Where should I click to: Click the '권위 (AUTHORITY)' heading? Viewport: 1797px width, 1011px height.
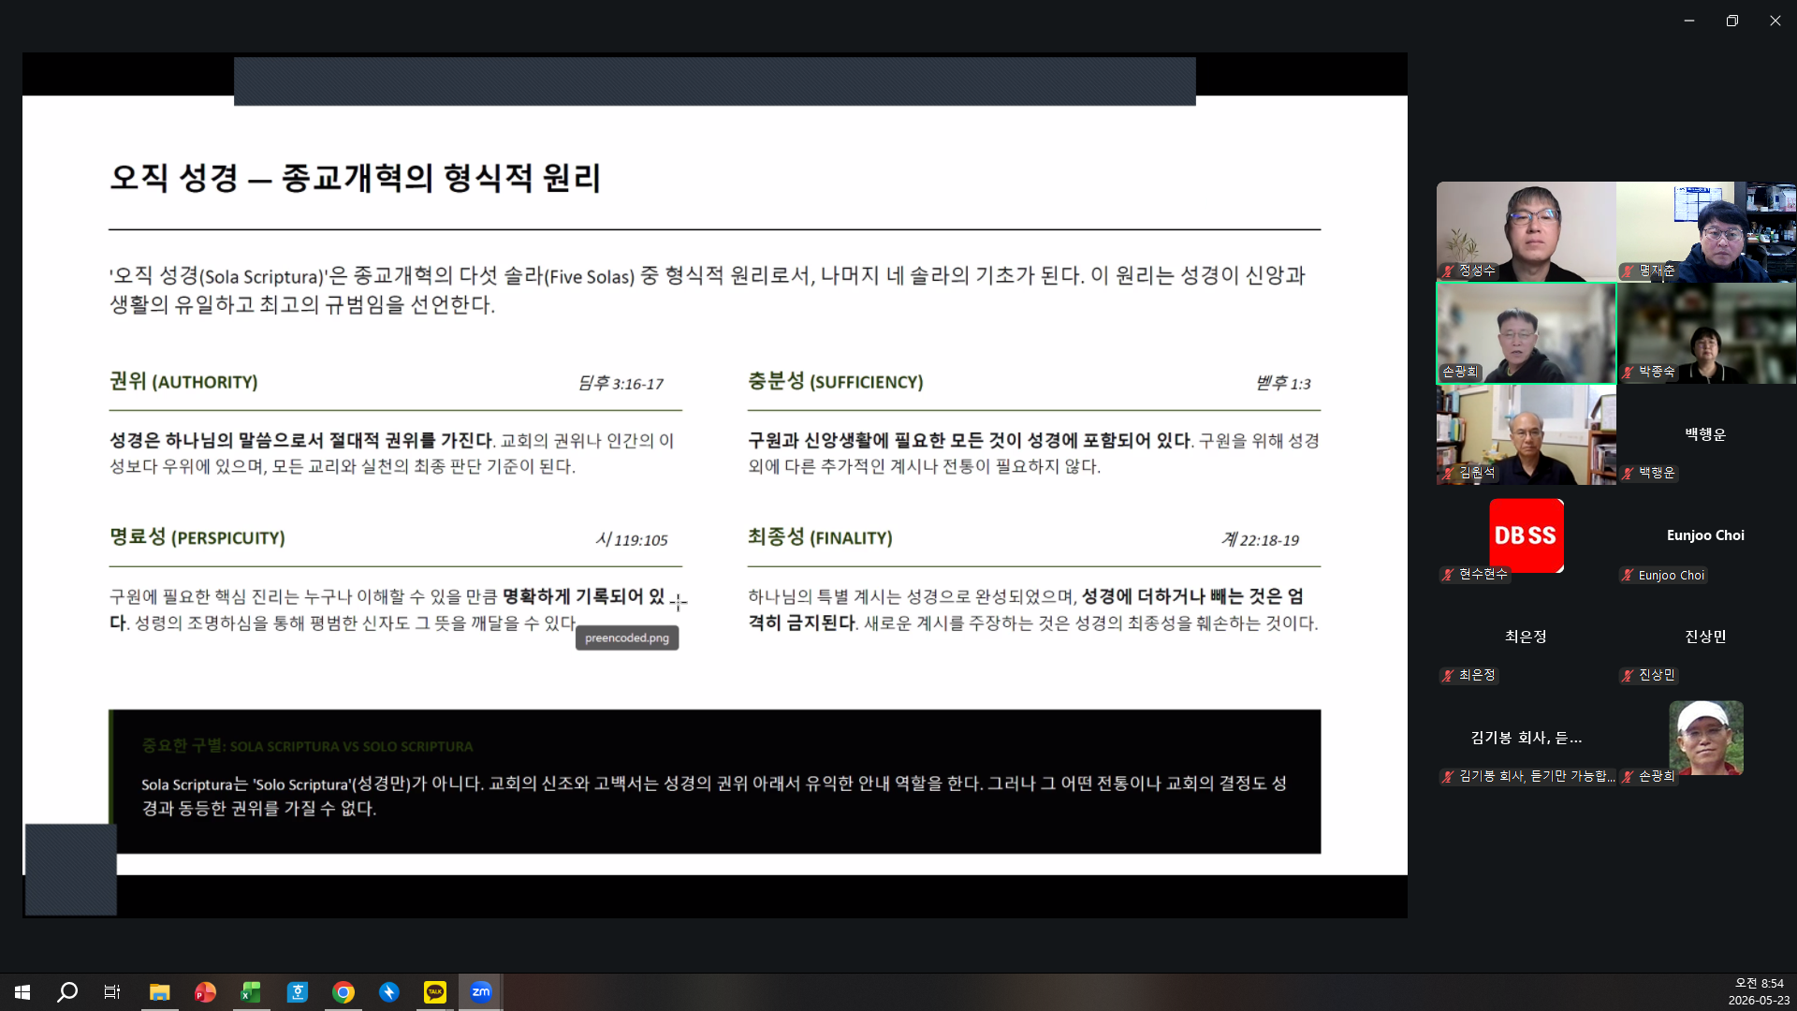point(183,381)
